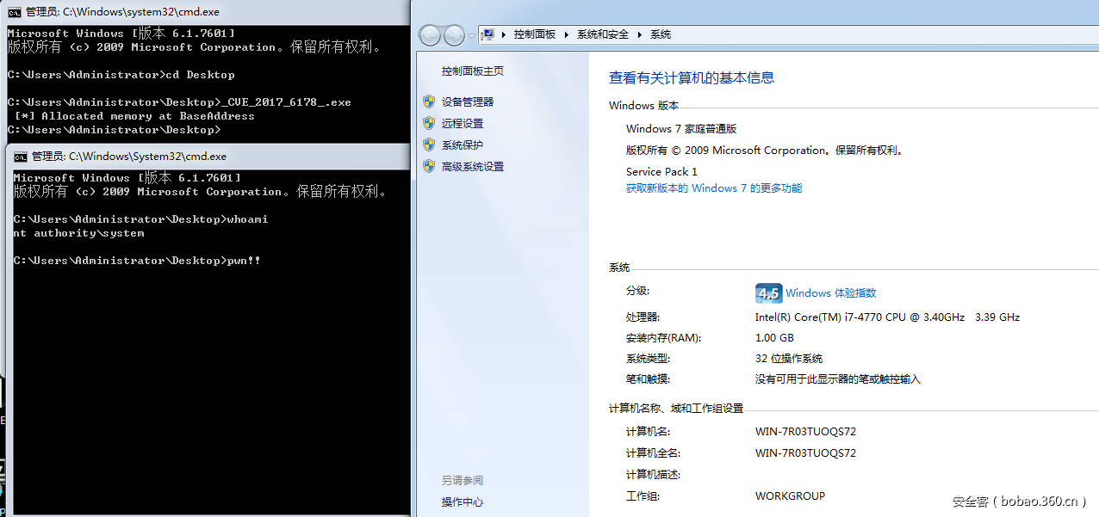Click the shield icon next to 系统保护

pos(429,145)
